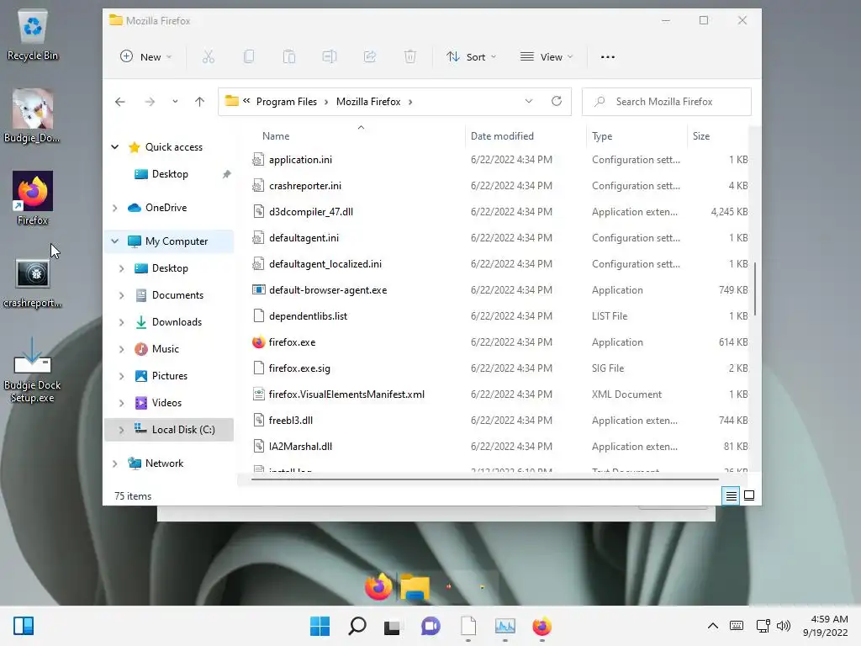Screen dimensions: 861x646
Task: Open the Sort dropdown
Action: pos(471,56)
